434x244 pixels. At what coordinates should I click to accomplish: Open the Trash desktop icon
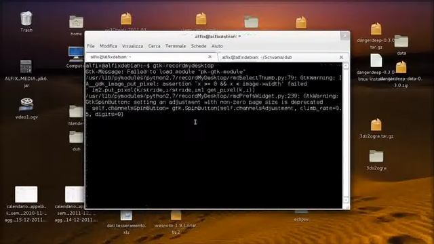[26, 19]
